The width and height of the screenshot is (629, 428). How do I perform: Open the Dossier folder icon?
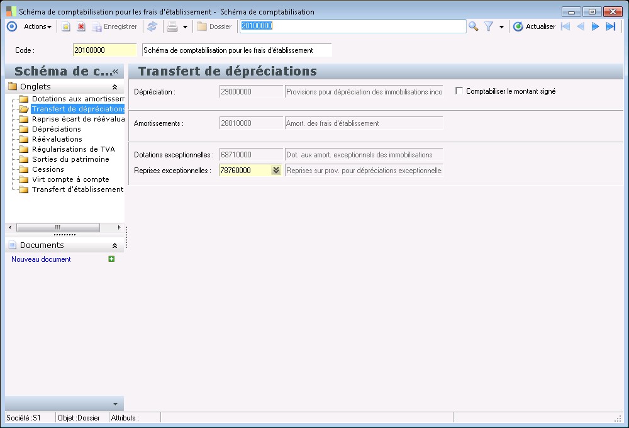click(200, 26)
